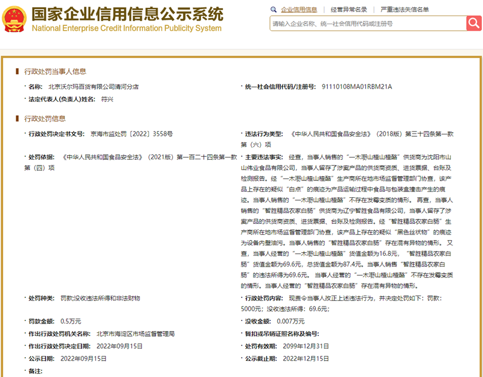
Task: Click the national emblem logo
Action: [x=14, y=19]
